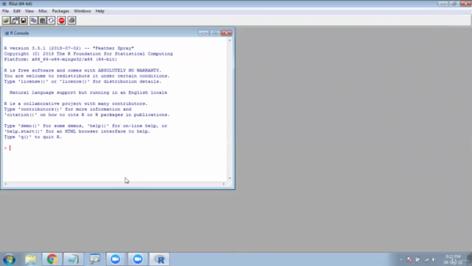
Task: Click the Copy toolbar icon
Action: pos(33,21)
